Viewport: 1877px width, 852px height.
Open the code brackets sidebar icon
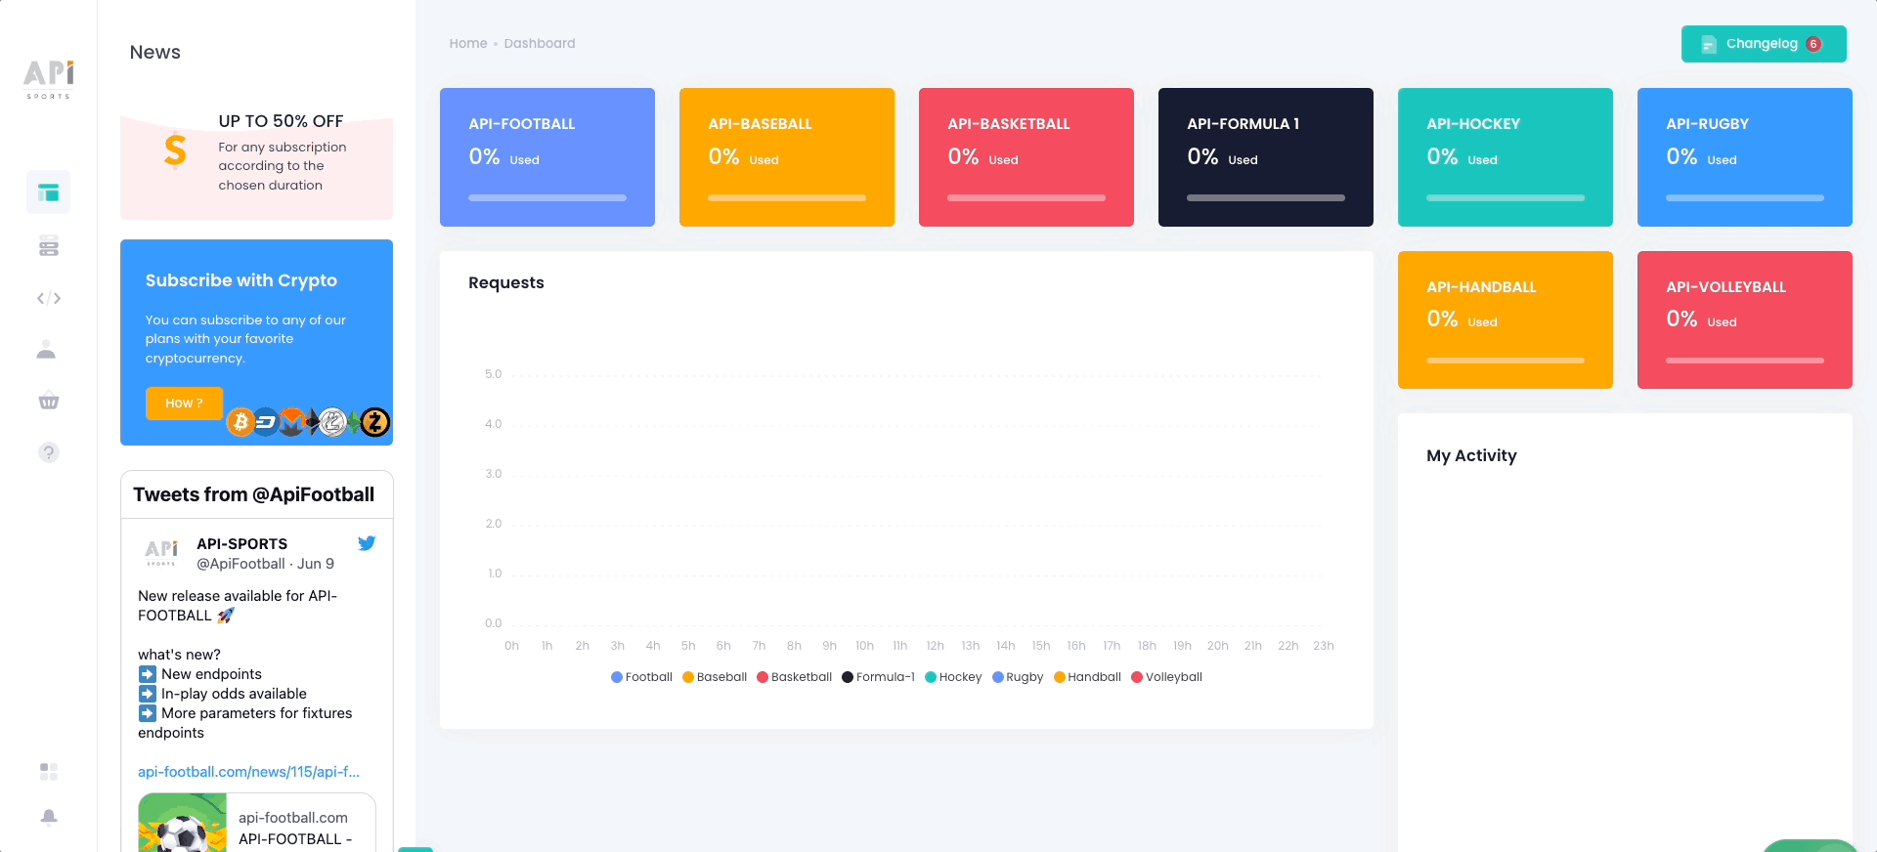[x=49, y=298]
